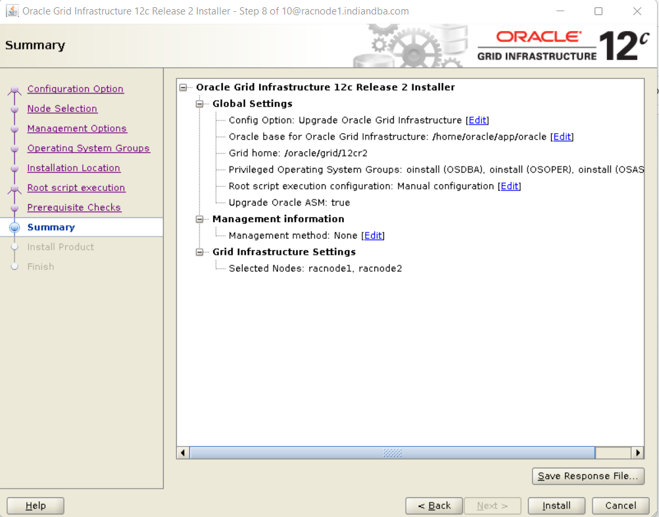Image resolution: width=659 pixels, height=517 pixels.
Task: Open the Management Options step
Action: 77,128
